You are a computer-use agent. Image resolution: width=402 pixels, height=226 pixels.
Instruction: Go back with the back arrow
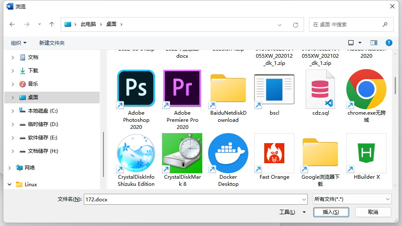(x=12, y=24)
